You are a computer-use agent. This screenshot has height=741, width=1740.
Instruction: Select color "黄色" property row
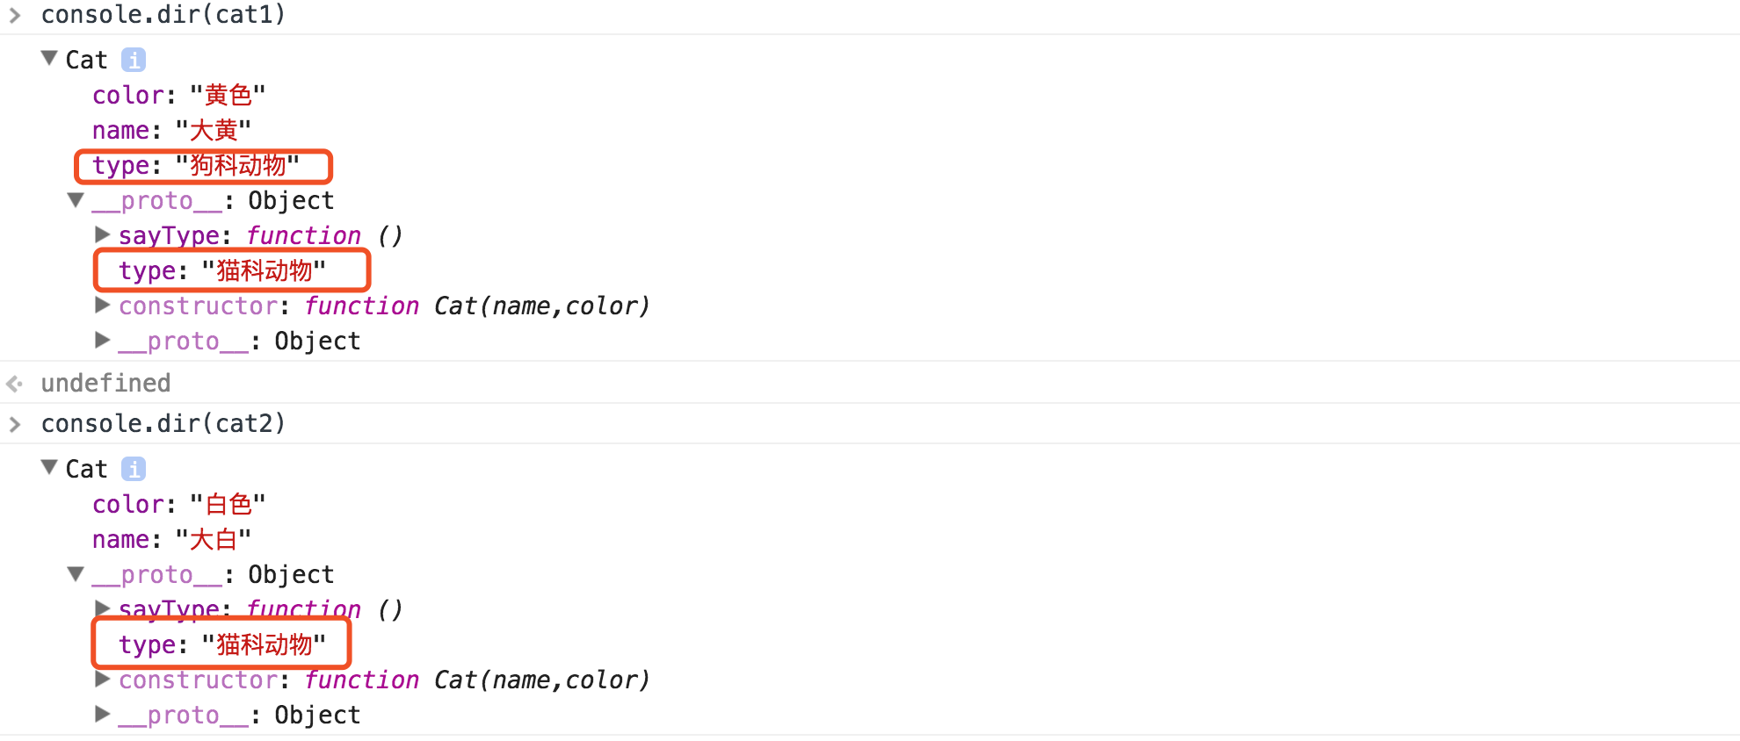178,96
